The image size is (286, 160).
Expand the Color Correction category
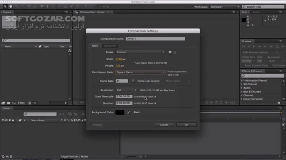pyautogui.click(x=242, y=99)
